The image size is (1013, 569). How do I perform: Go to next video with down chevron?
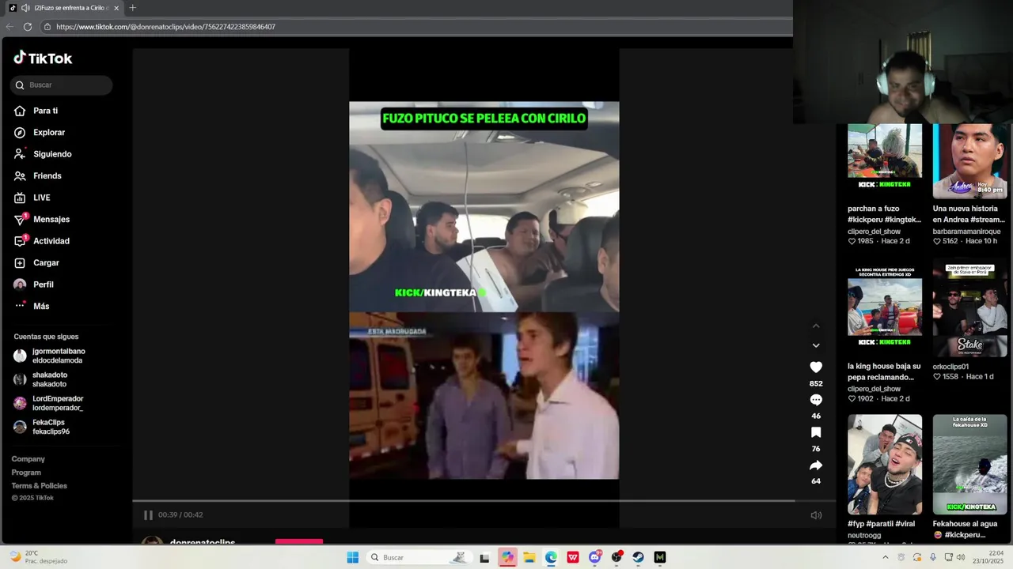pos(816,345)
